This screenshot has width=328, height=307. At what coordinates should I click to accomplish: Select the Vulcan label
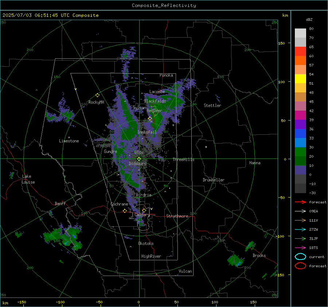186,271
